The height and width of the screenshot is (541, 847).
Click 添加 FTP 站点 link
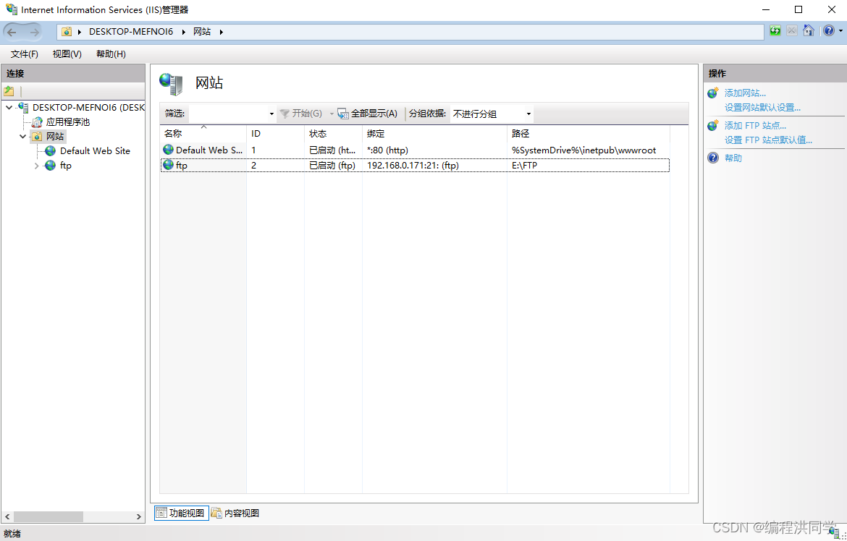tap(755, 126)
